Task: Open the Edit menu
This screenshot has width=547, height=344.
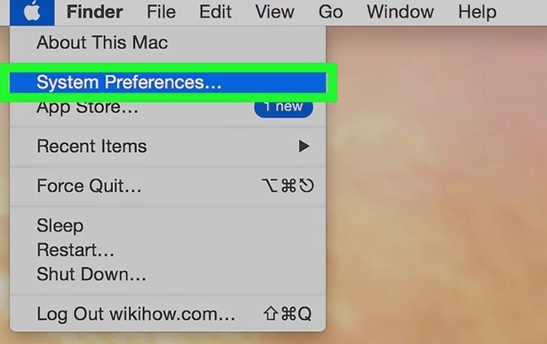Action: (x=216, y=12)
